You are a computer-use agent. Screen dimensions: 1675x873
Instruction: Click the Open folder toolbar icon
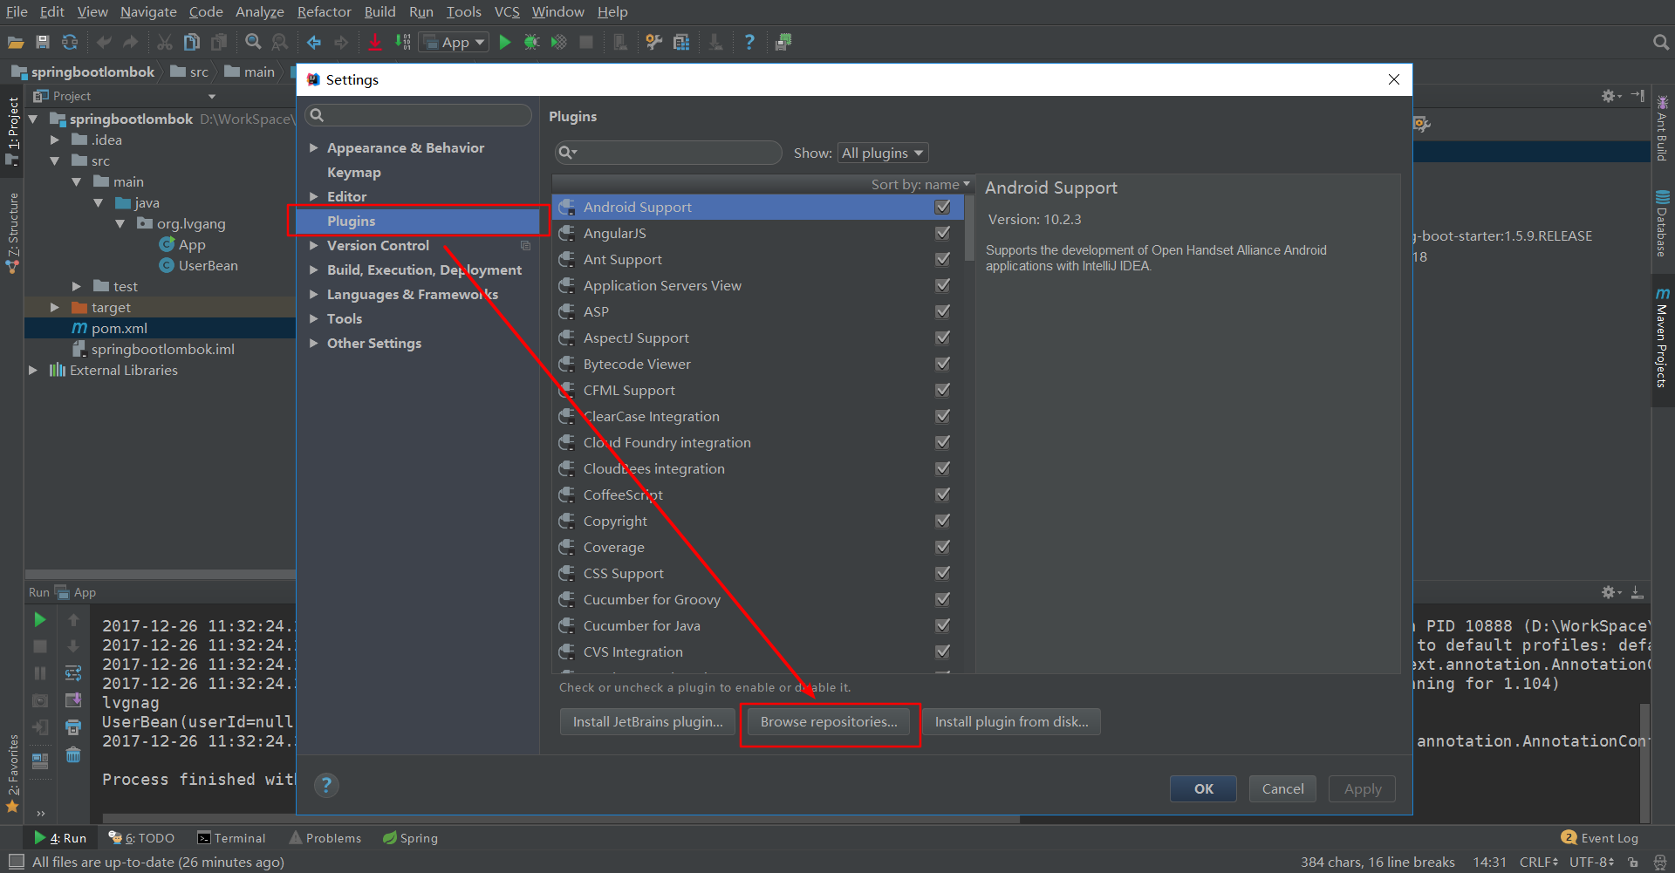point(15,42)
